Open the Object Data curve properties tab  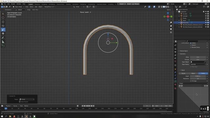coord(175,81)
